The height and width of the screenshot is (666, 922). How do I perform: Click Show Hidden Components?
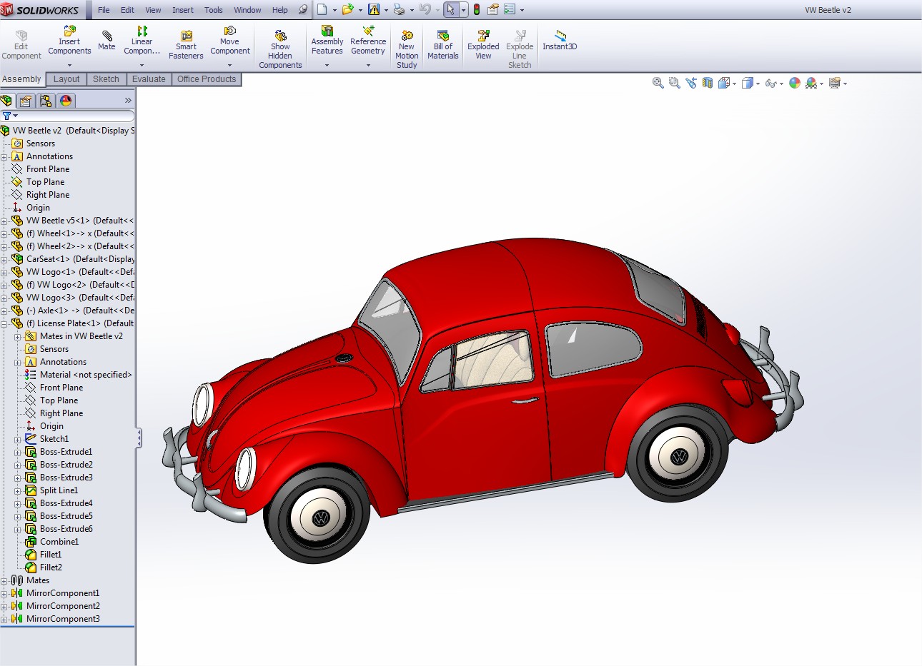point(280,49)
